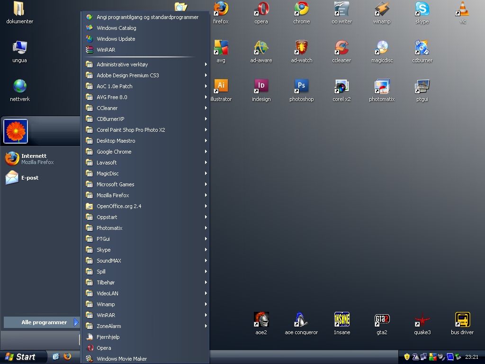Open bus driver game shortcut
The image size is (485, 364).
pyautogui.click(x=462, y=323)
